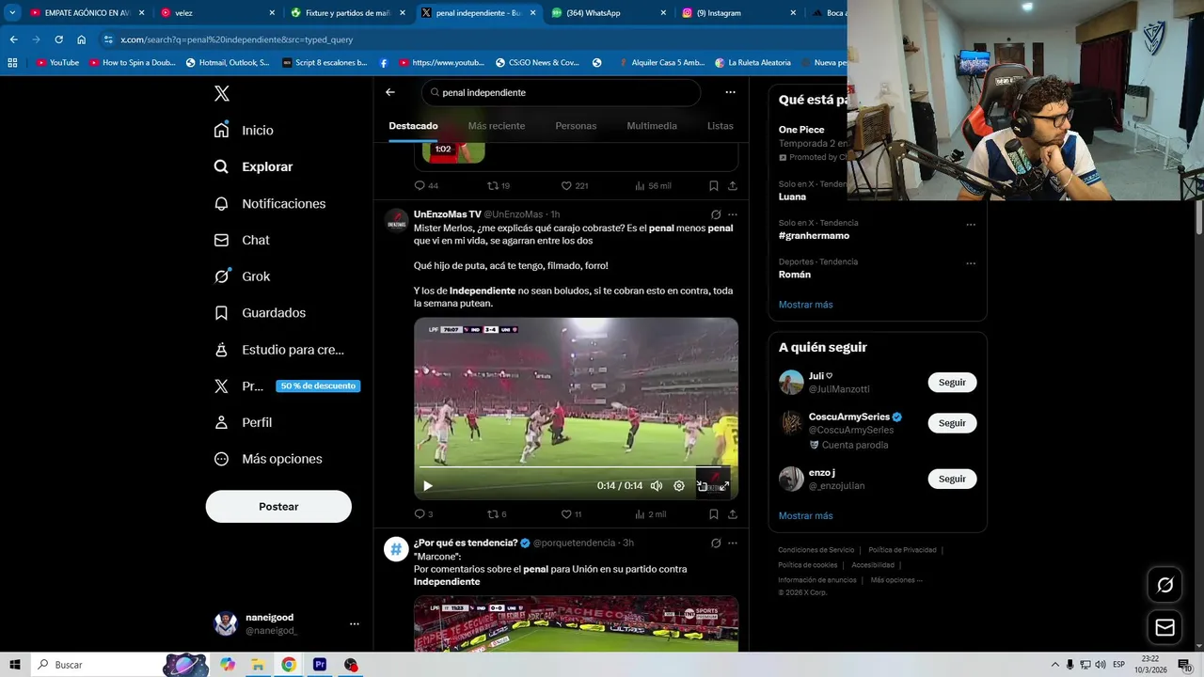Viewport: 1204px width, 677px height.
Task: Open the #granhermamo trend
Action: (814, 236)
